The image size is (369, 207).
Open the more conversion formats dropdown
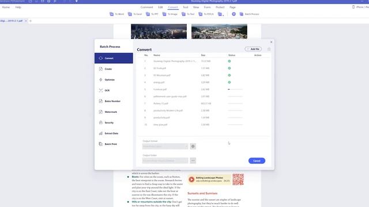click(x=221, y=14)
